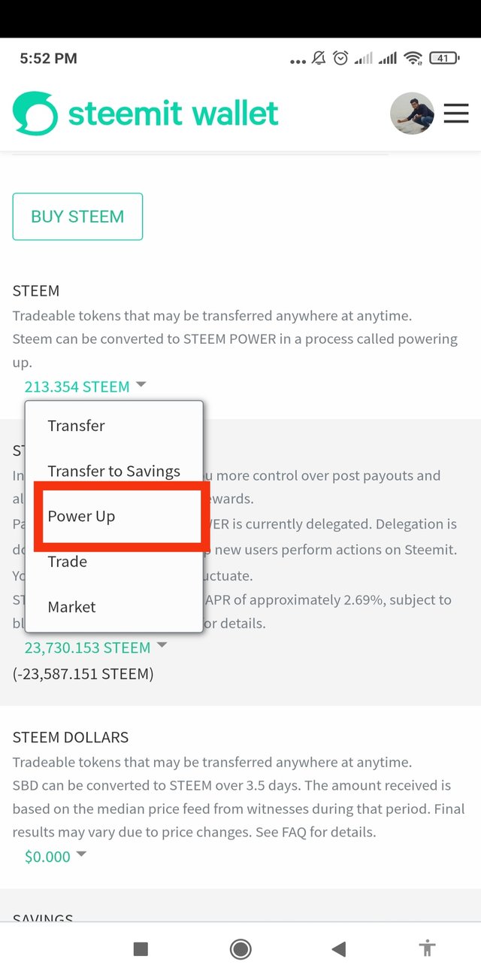Image resolution: width=481 pixels, height=977 pixels.
Task: Tap the user profile avatar
Action: (412, 114)
